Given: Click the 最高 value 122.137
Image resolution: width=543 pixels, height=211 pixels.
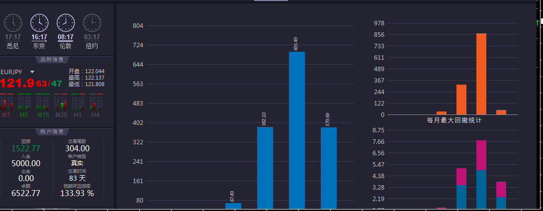Looking at the screenshot, I should 95,78.
